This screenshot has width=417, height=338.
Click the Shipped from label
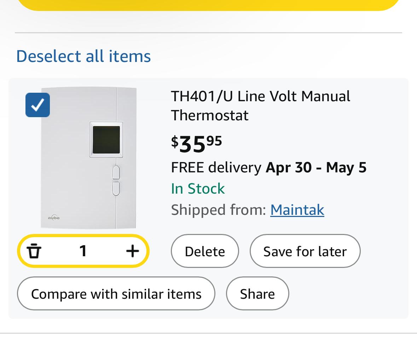tap(219, 210)
